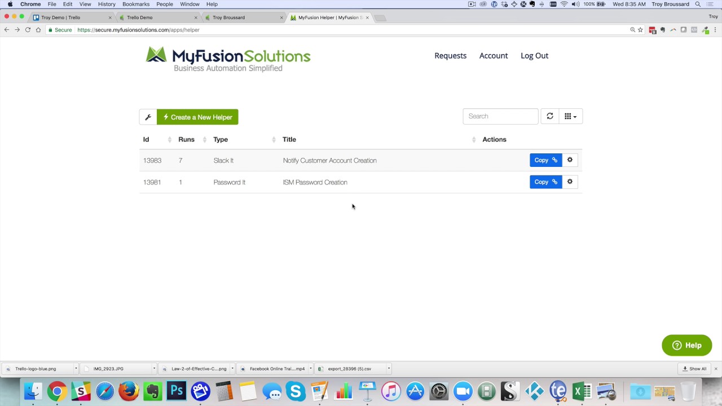Viewport: 722px width, 406px height.
Task: Click Type cell Password It
Action: [230, 182]
